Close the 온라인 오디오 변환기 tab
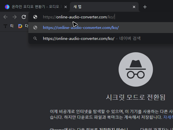The image size is (173, 130). [x=66, y=7]
